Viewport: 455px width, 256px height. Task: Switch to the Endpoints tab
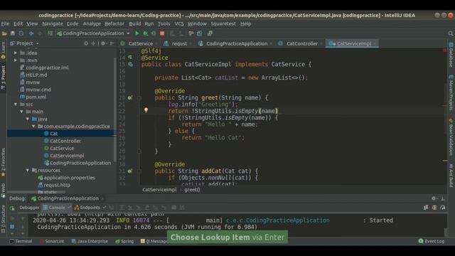pyautogui.click(x=90, y=208)
